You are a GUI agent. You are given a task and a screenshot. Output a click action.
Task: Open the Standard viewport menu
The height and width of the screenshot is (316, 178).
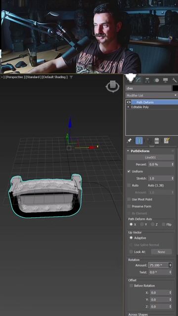pyautogui.click(x=34, y=77)
